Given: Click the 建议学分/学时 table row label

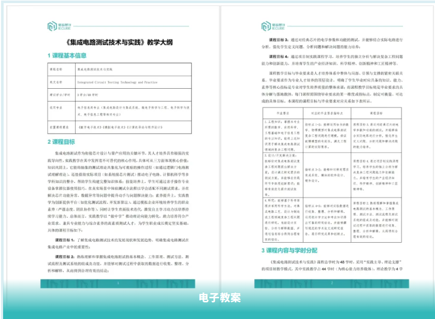Looking at the screenshot, I should [x=60, y=95].
